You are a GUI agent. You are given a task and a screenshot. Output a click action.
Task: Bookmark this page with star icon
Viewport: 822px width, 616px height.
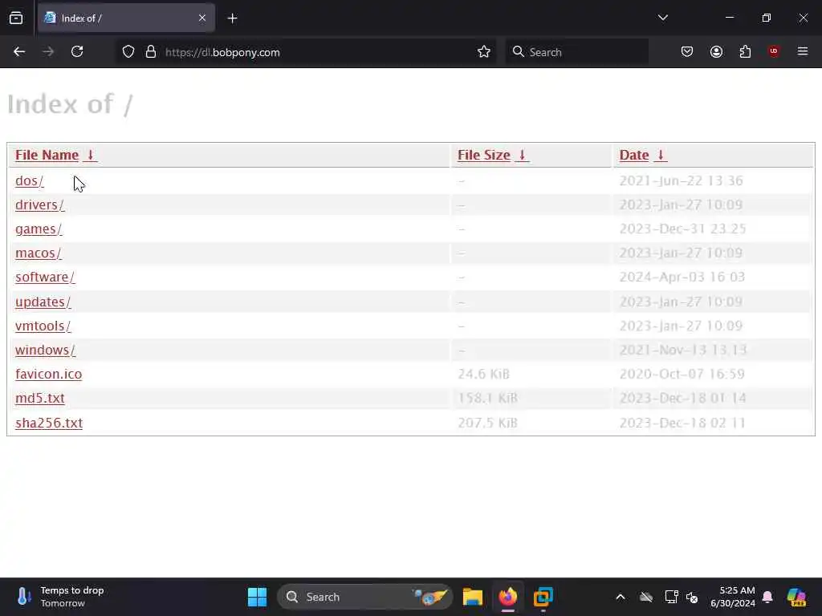484,52
